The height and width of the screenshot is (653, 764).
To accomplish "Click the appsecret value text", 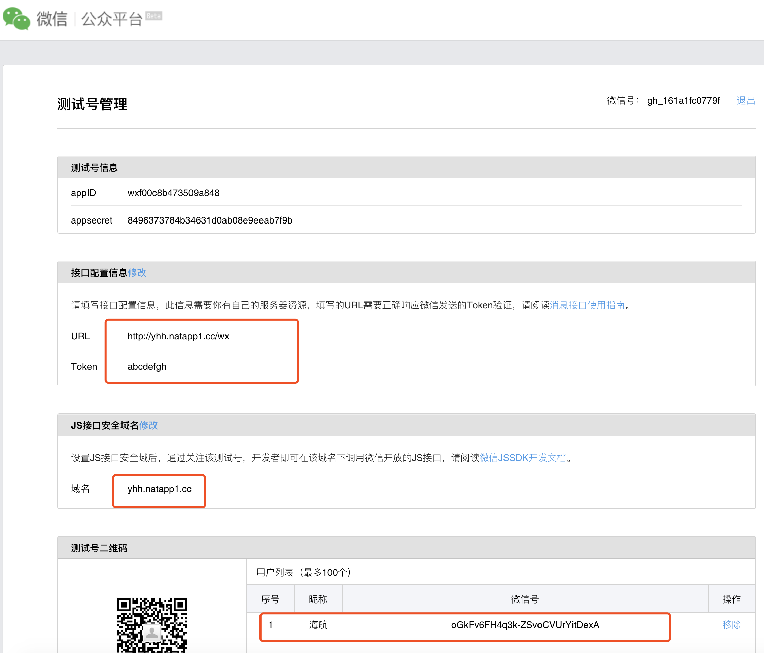I will point(210,220).
